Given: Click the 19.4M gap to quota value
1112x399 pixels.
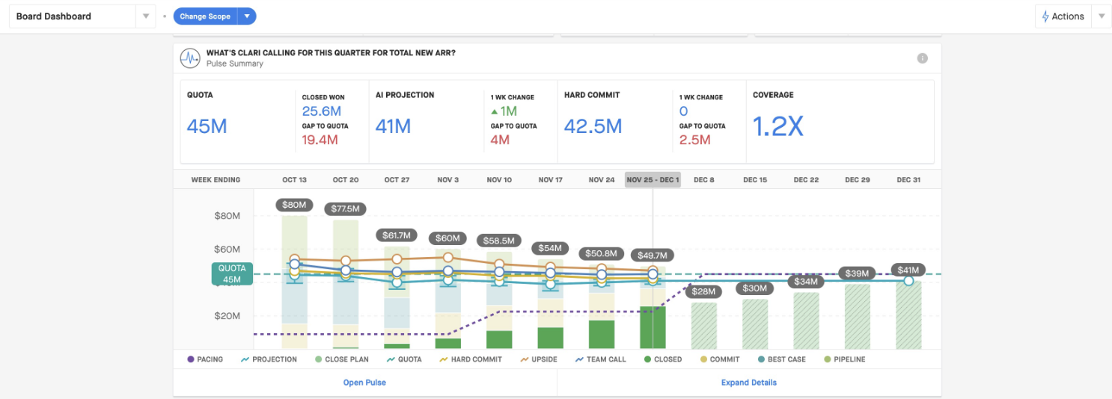Looking at the screenshot, I should tap(320, 140).
